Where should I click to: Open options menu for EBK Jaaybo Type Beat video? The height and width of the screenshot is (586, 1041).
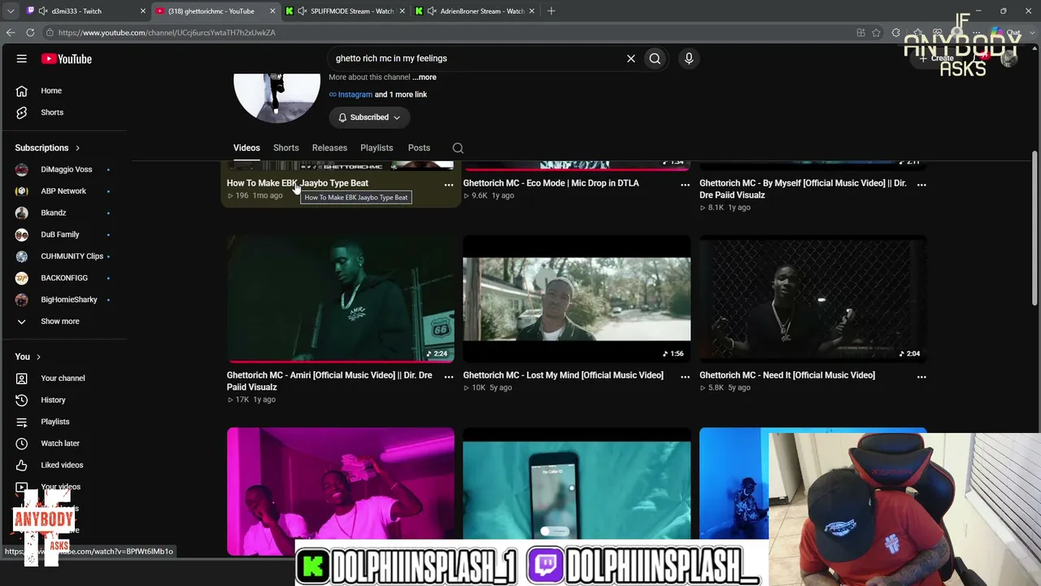(449, 185)
